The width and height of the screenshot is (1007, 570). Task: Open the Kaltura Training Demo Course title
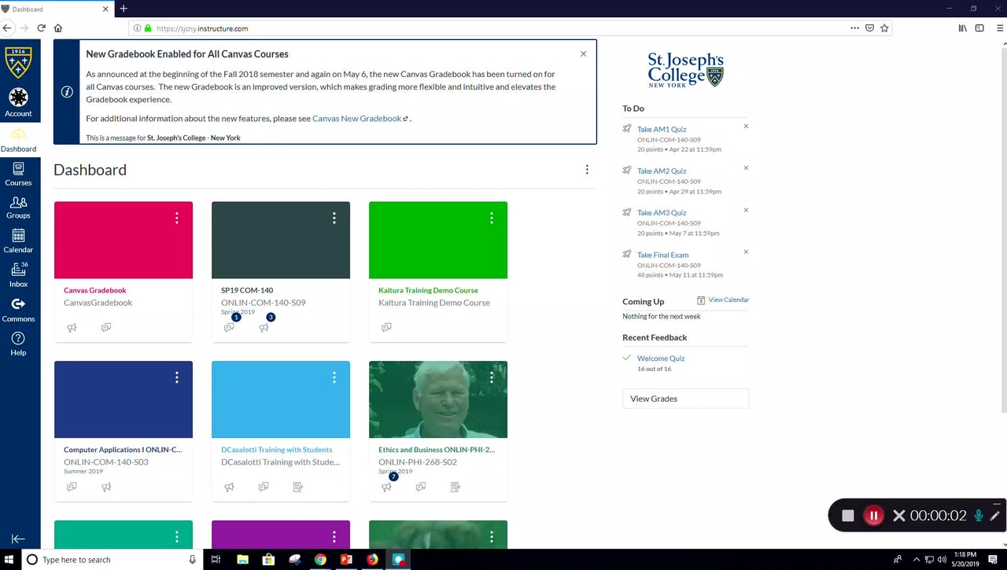pos(428,290)
